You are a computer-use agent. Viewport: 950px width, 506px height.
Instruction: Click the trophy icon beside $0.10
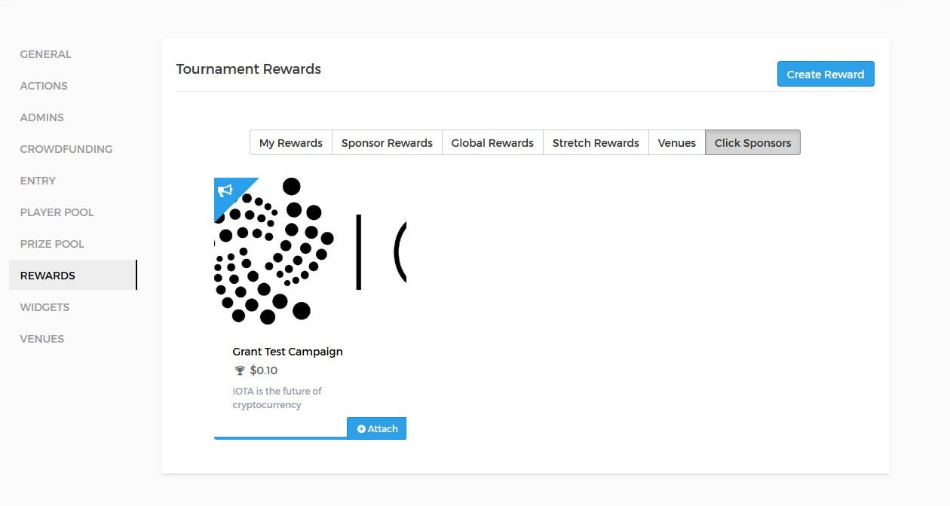pos(240,370)
